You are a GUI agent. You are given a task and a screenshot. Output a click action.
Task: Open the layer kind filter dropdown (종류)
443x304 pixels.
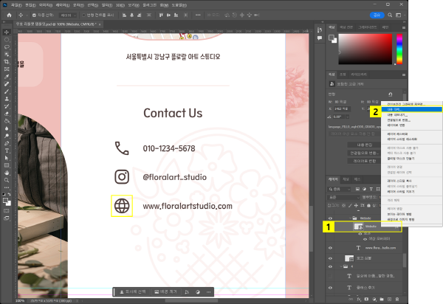tap(339, 189)
